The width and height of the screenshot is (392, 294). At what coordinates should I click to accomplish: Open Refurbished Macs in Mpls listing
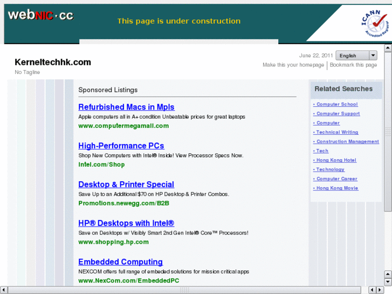126,107
